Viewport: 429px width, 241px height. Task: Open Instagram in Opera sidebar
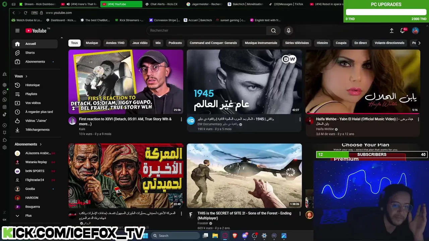4,107
